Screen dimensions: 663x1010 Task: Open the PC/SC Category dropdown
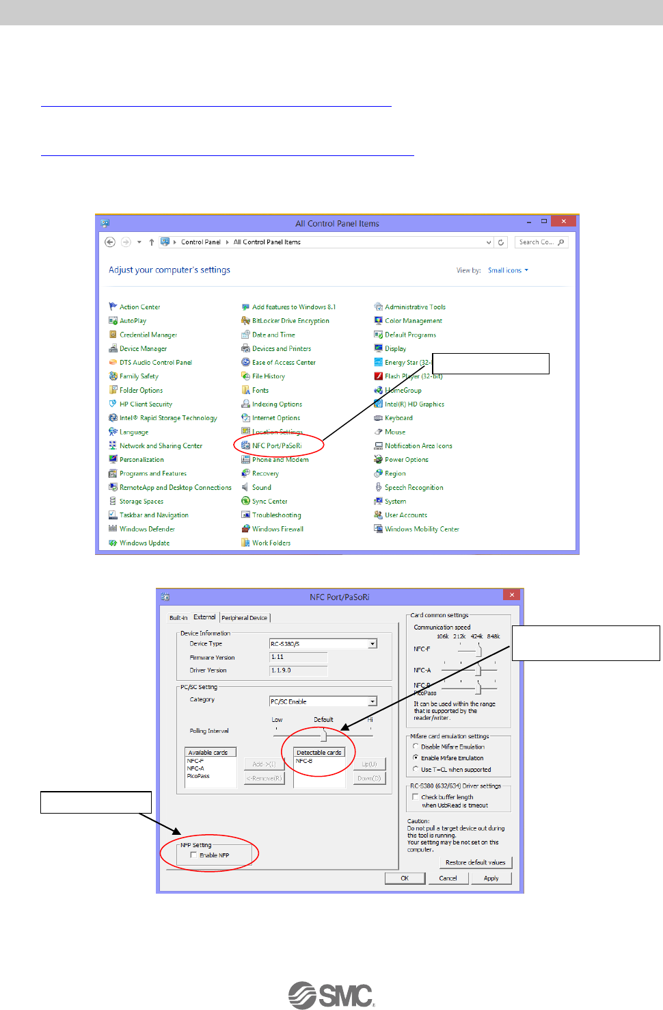tap(373, 701)
